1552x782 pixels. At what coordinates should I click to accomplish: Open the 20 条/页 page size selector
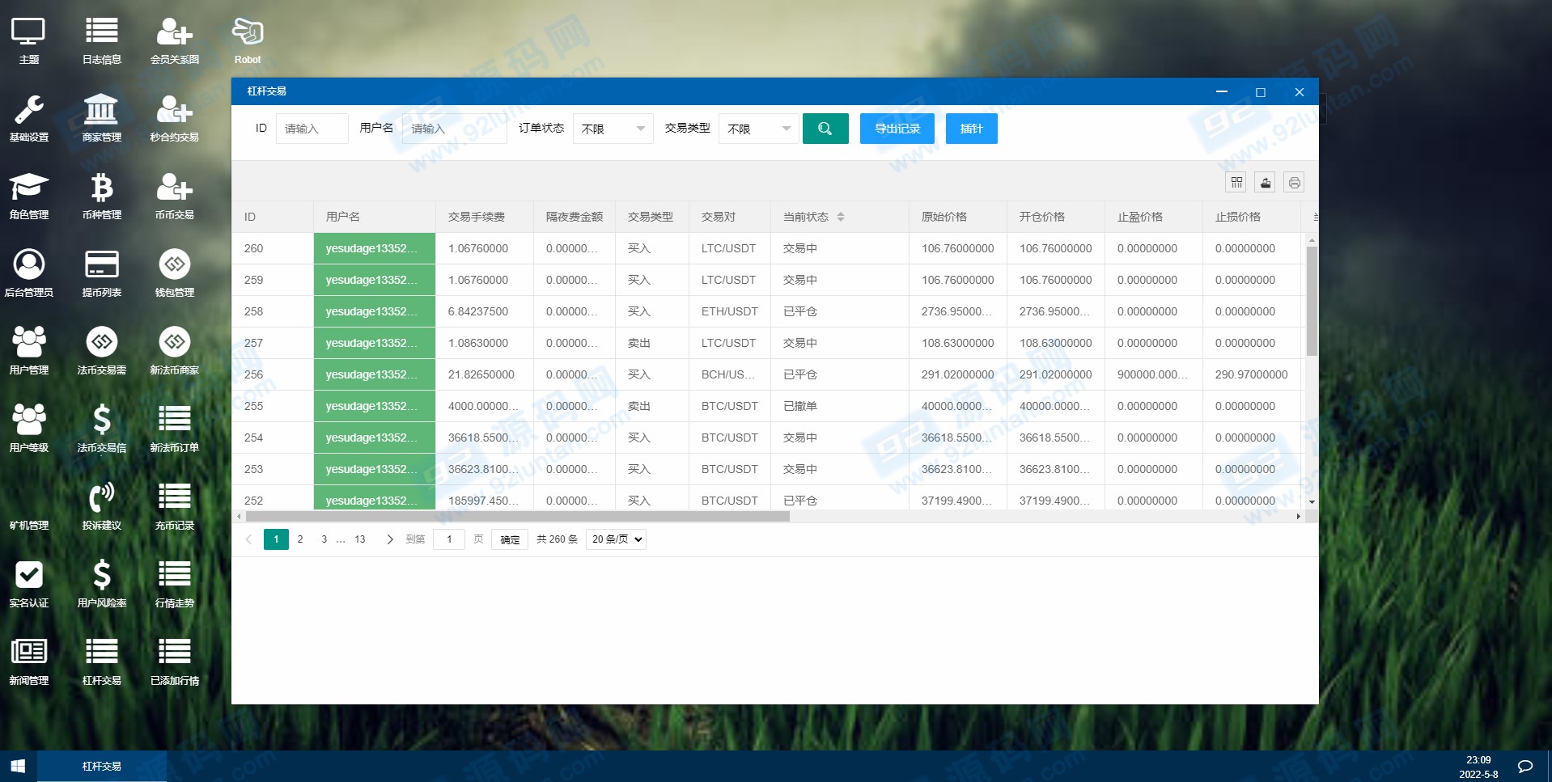click(616, 539)
